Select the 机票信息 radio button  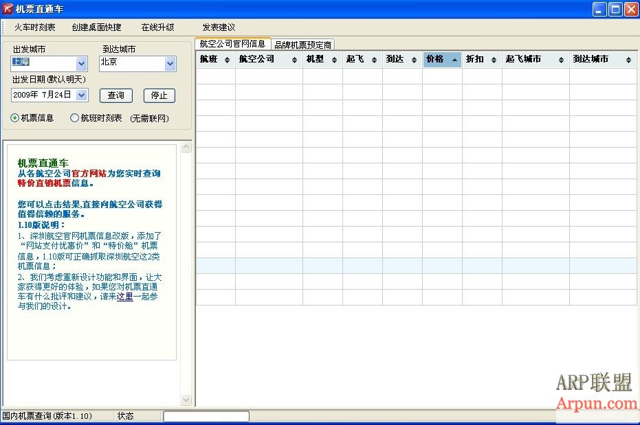(x=15, y=118)
